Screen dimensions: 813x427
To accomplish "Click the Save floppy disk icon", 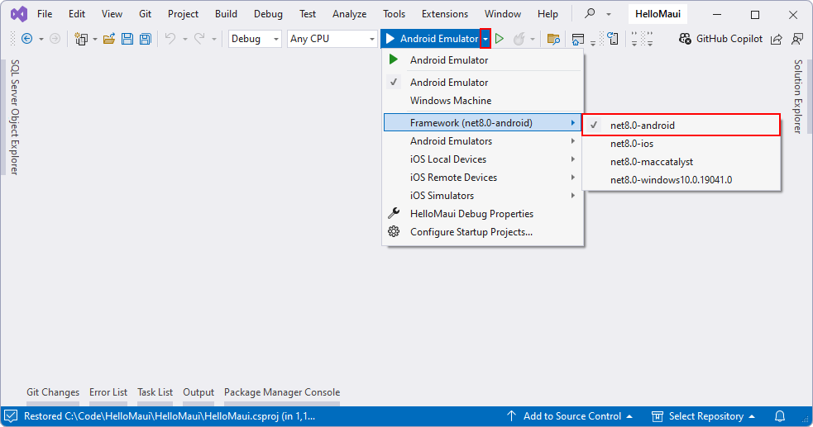I will pyautogui.click(x=127, y=39).
